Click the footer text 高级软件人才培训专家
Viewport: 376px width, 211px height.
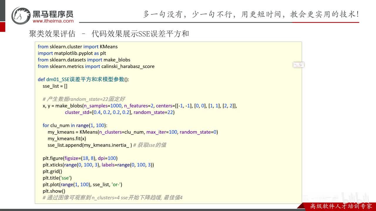pos(341,206)
